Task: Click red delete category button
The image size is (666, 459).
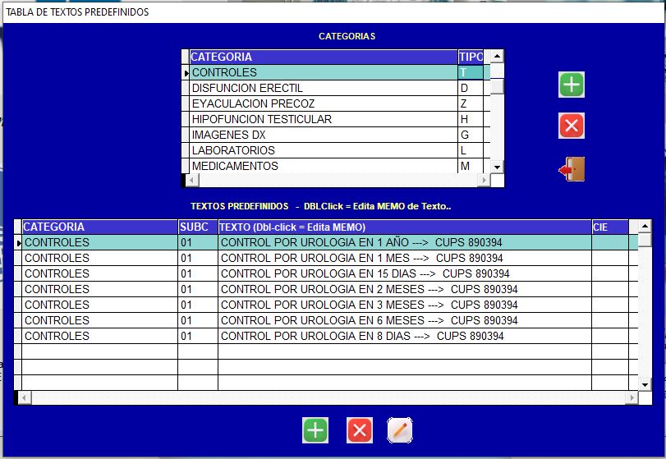Action: tap(571, 126)
